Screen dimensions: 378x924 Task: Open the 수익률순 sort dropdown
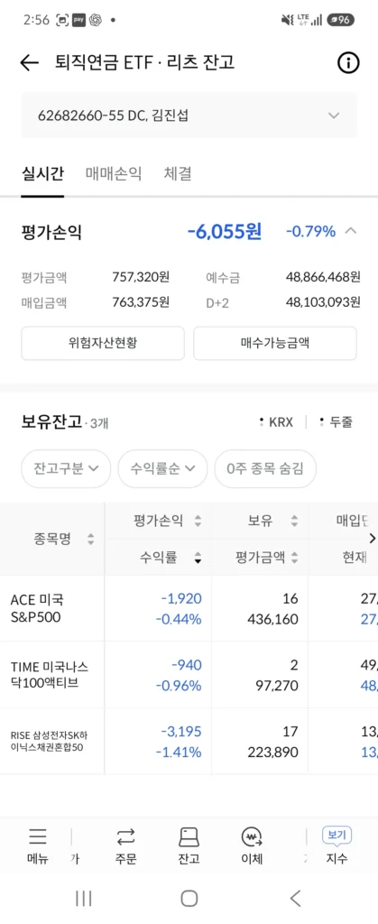(162, 468)
